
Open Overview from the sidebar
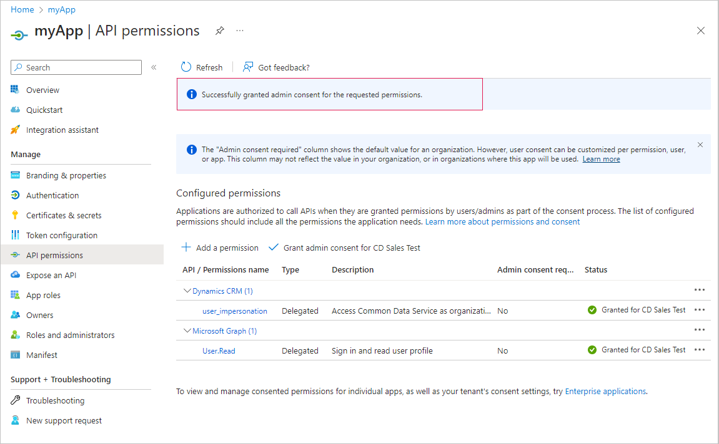(x=41, y=89)
